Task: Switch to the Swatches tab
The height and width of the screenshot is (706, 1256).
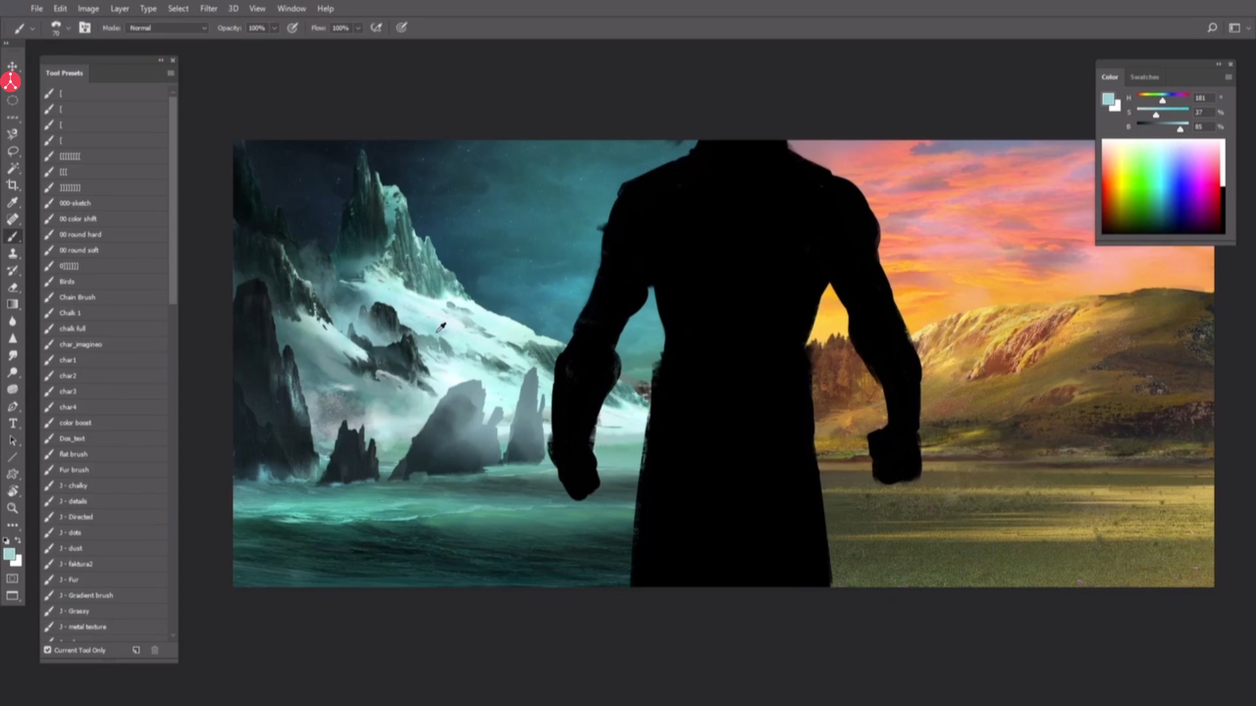Action: tap(1144, 77)
